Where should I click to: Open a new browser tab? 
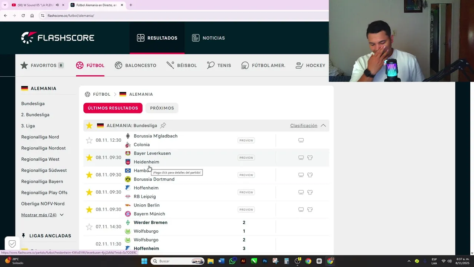[131, 5]
